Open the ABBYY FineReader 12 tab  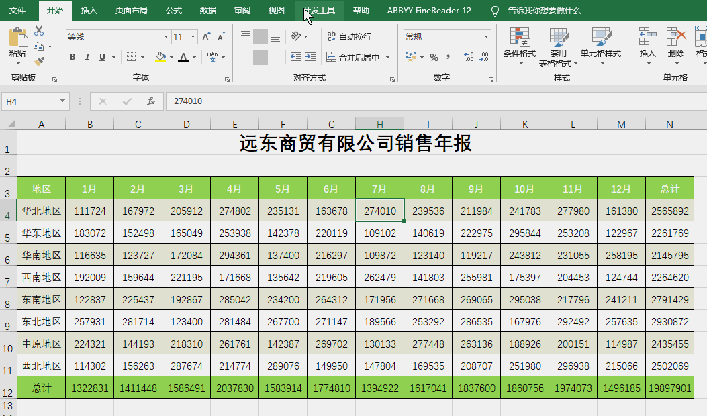point(429,10)
